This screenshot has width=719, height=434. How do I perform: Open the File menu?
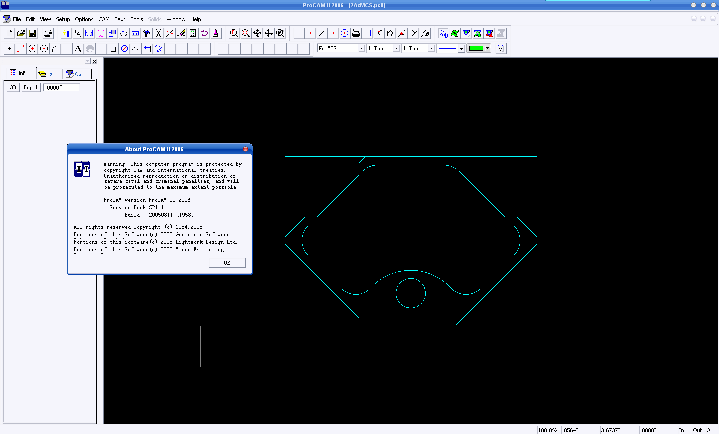(x=17, y=19)
